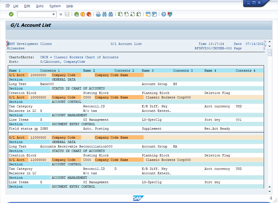Click the window menu icon left of List

pyautogui.click(x=8, y=6)
